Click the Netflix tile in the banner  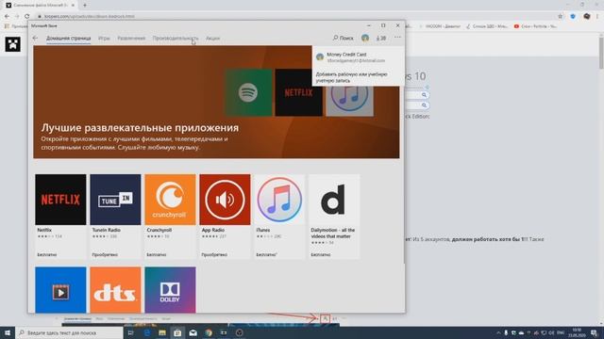click(298, 92)
